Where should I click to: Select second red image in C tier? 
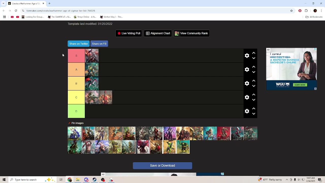[105, 97]
